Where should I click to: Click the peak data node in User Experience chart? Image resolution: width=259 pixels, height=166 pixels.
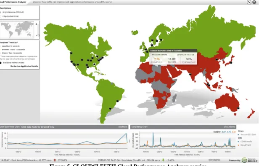coord(127,134)
